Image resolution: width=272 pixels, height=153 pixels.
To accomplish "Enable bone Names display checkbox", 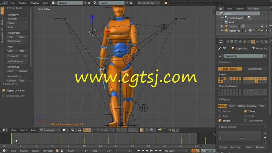I will coord(220,111).
